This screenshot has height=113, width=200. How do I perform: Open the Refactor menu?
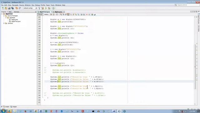point(28,5)
